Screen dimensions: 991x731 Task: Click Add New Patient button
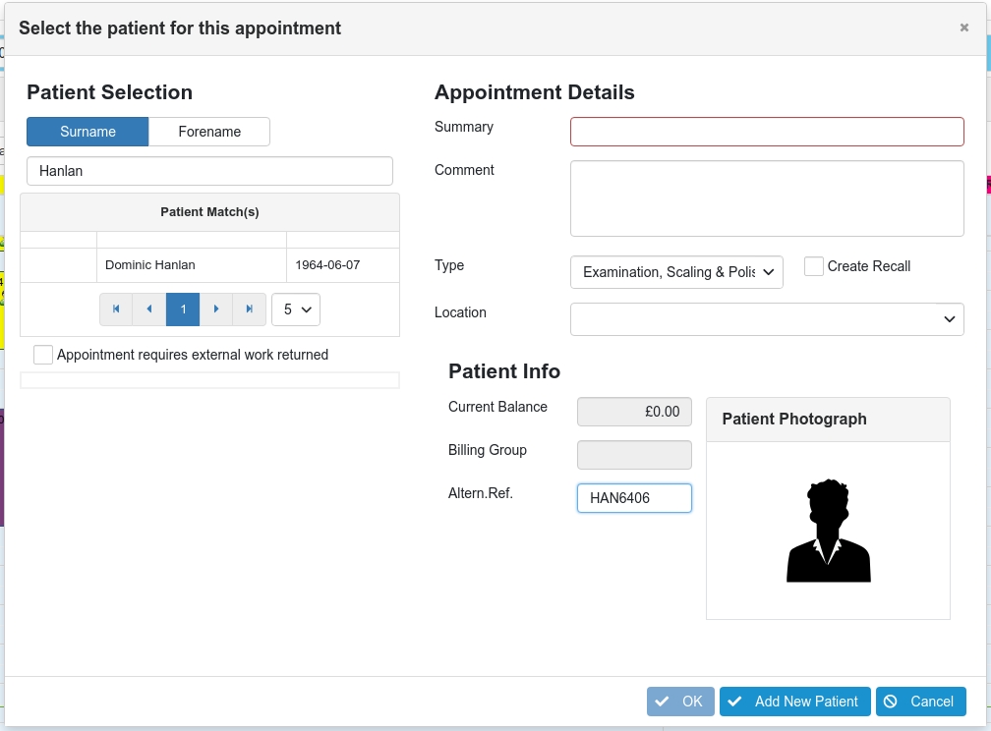tap(794, 702)
